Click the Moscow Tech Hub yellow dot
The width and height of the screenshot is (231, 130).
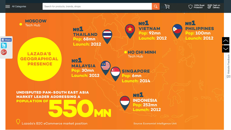(x=21, y=24)
